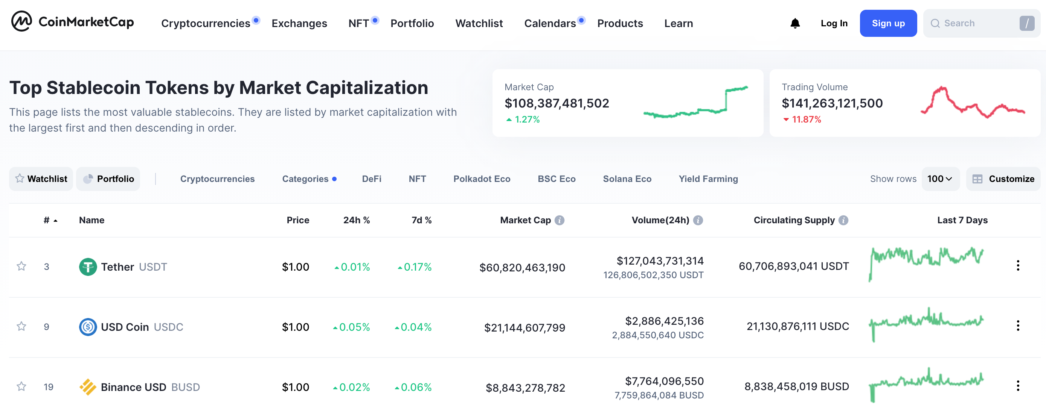Open the Volume(24h) column info icon

coord(698,220)
